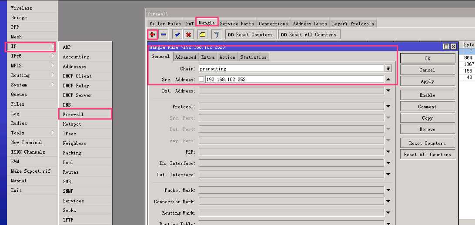Expand the Dst. Address field
The height and width of the screenshot is (225, 475).
388,91
